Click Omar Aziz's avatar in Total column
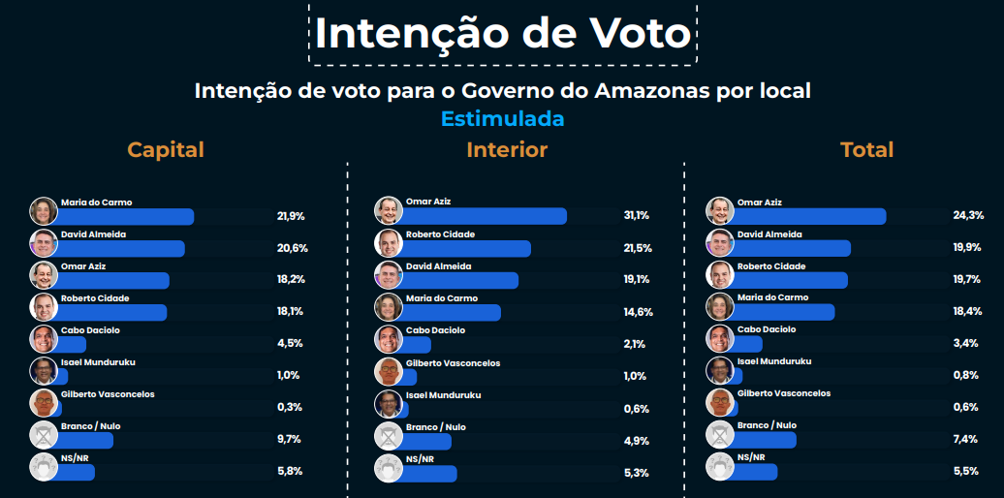This screenshot has height=498, width=1004. 720,210
